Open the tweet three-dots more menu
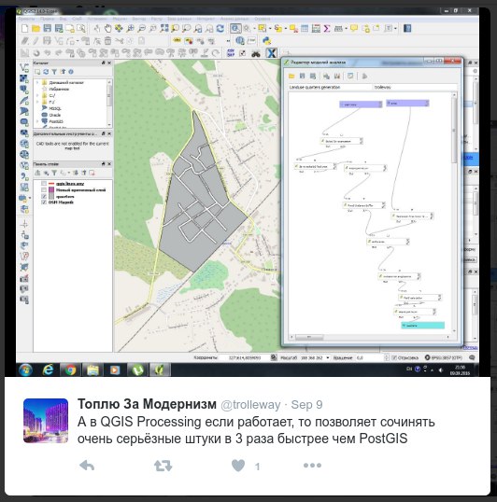Viewport: 497px width, 502px height. tap(312, 466)
